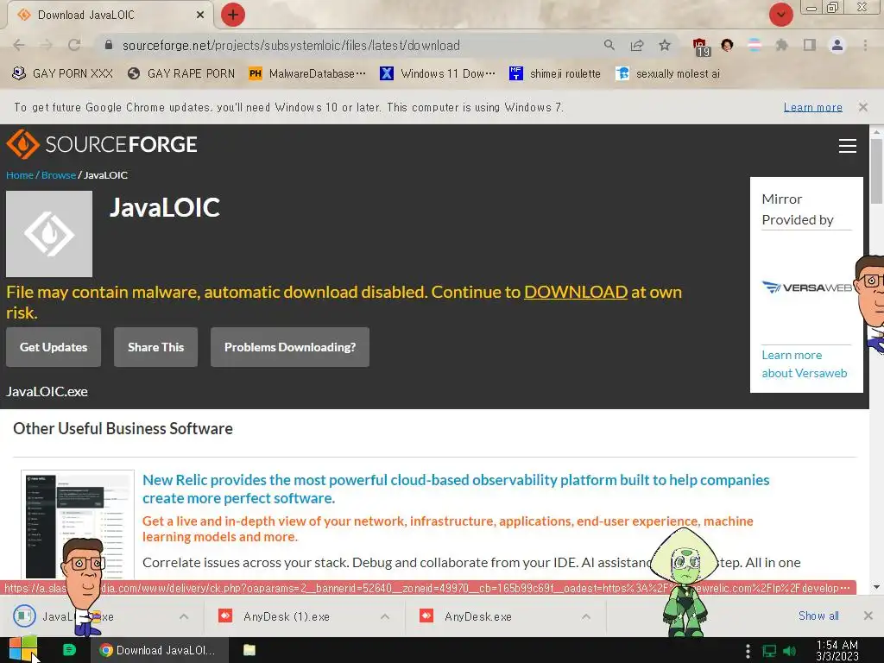The image size is (884, 663).
Task: Expand options chevron for JavaLOIC.exe download
Action: tap(184, 616)
